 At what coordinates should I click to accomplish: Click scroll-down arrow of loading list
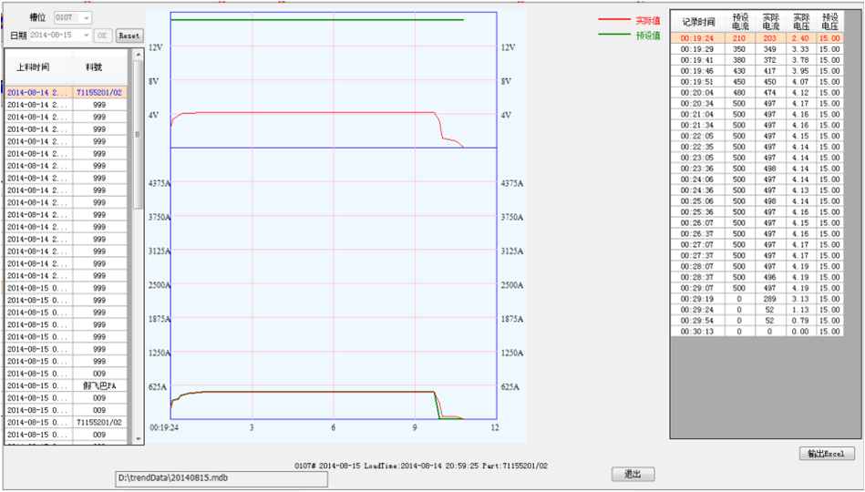139,440
